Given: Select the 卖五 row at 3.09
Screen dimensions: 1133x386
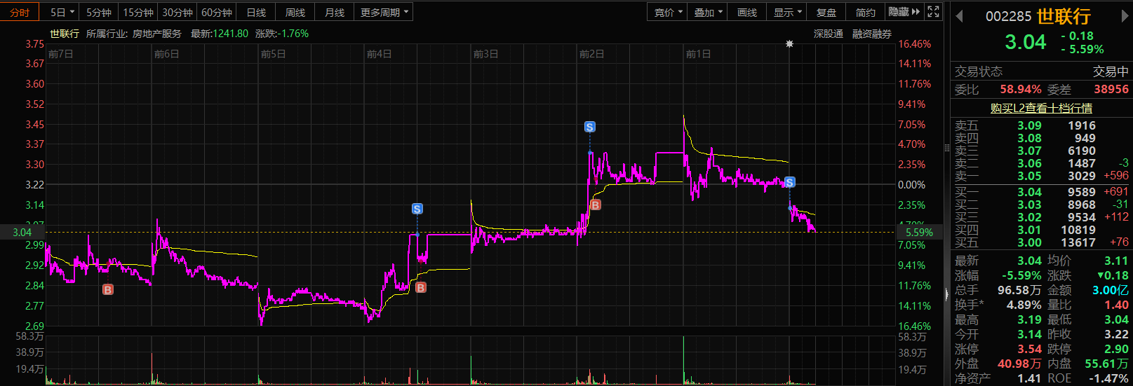Looking at the screenshot, I should (1041, 125).
